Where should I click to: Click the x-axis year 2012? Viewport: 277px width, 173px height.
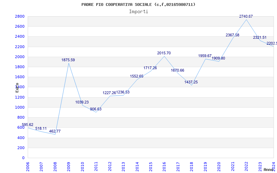tap(110, 167)
